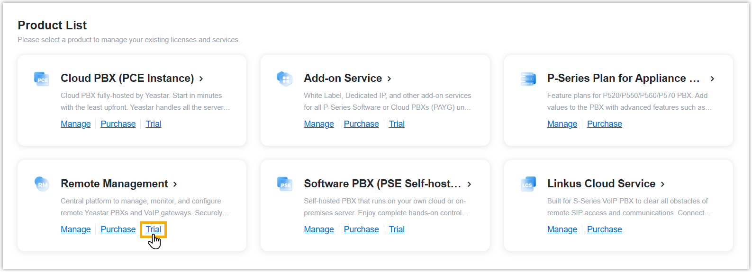
Task: Expand the Remote Management chevron arrow
Action: pyautogui.click(x=175, y=184)
